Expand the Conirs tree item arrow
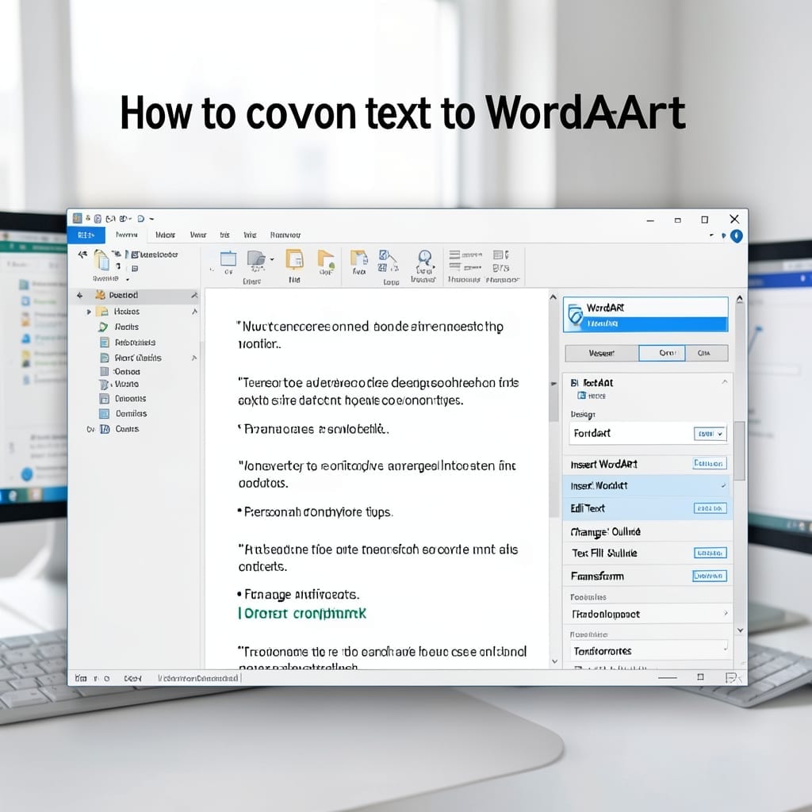 tap(90, 429)
